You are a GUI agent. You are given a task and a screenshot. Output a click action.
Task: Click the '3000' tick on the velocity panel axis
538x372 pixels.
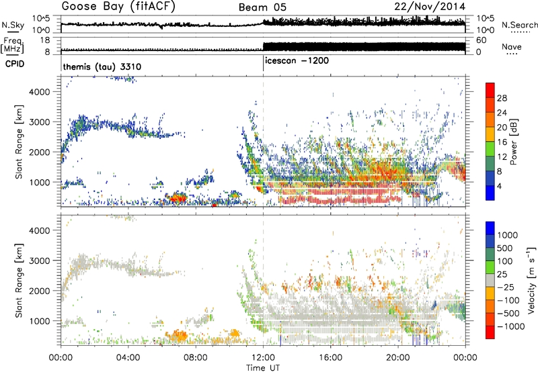(40, 261)
